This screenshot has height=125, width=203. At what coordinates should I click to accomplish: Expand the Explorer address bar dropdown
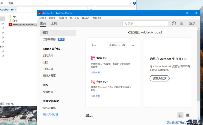(84, 10)
